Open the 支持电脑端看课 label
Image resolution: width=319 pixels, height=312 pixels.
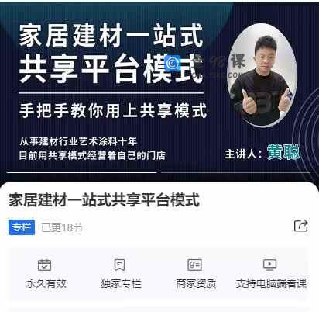[271, 283]
